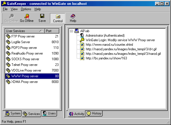The width and height of the screenshot is (171, 125).
Task: Sort by the User Services column header
Action: [25, 31]
